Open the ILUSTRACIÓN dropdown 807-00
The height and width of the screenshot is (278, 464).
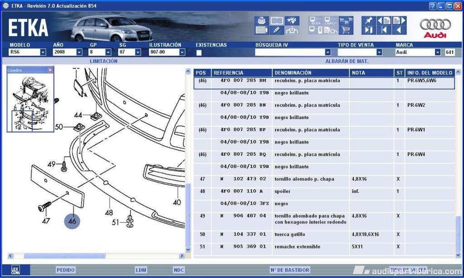click(182, 52)
